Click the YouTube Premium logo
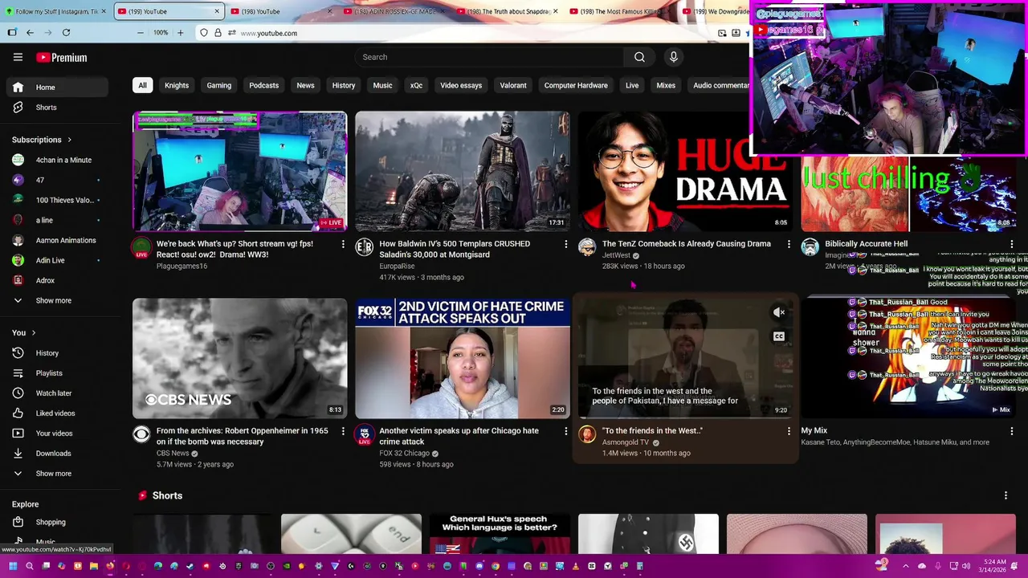The image size is (1028, 578). pyautogui.click(x=61, y=58)
